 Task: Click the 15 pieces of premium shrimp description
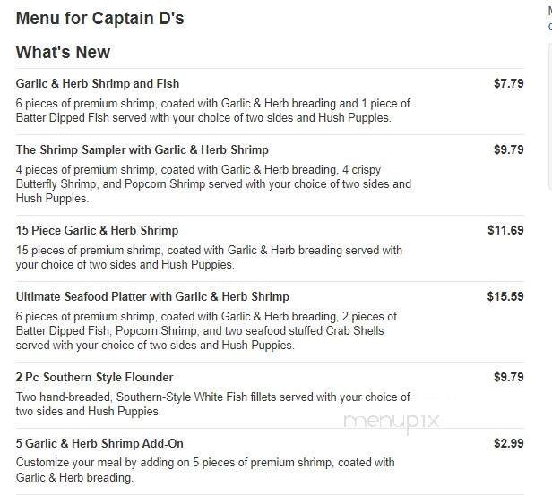[209, 250]
